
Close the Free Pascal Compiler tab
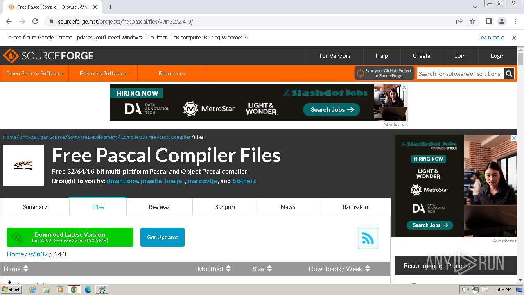coord(95,7)
